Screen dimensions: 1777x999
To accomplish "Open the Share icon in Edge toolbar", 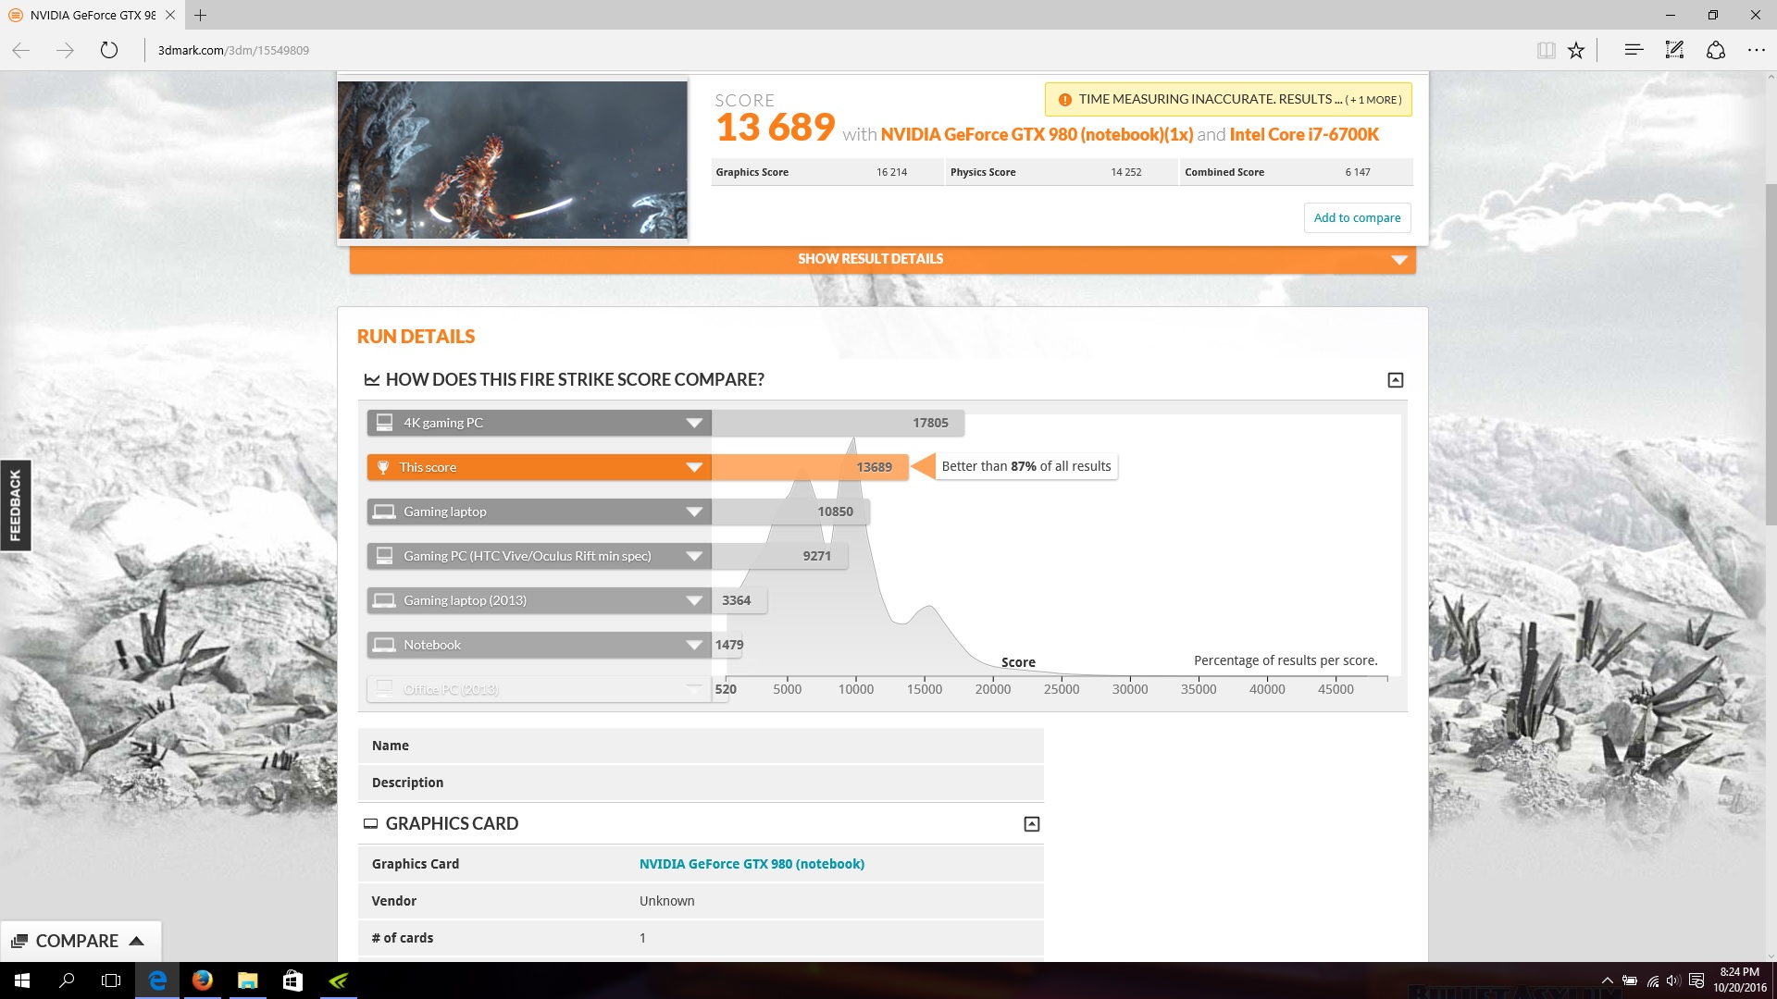I will [1715, 50].
